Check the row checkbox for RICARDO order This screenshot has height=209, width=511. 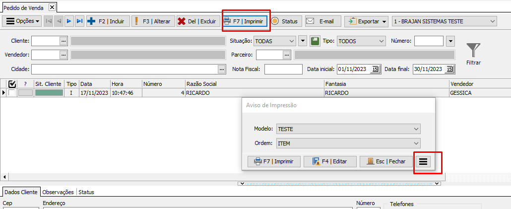(12, 93)
